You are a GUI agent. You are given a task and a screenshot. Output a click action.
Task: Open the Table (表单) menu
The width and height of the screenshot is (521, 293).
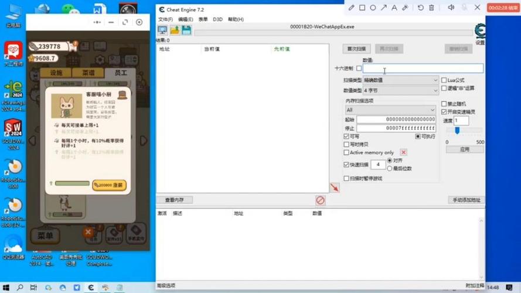pyautogui.click(x=203, y=19)
